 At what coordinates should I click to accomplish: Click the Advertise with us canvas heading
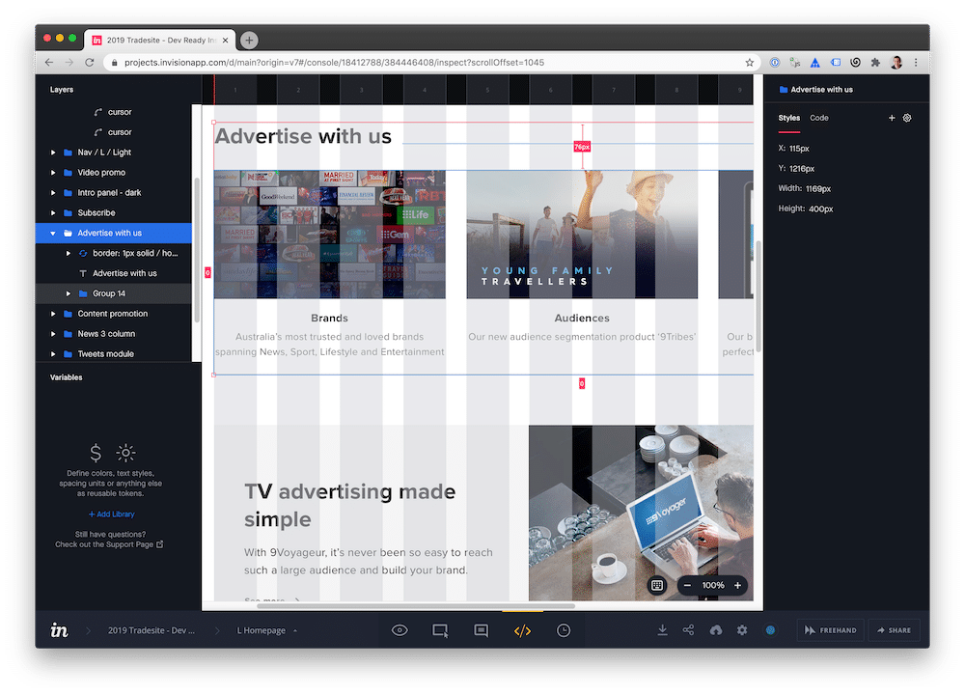click(x=302, y=136)
